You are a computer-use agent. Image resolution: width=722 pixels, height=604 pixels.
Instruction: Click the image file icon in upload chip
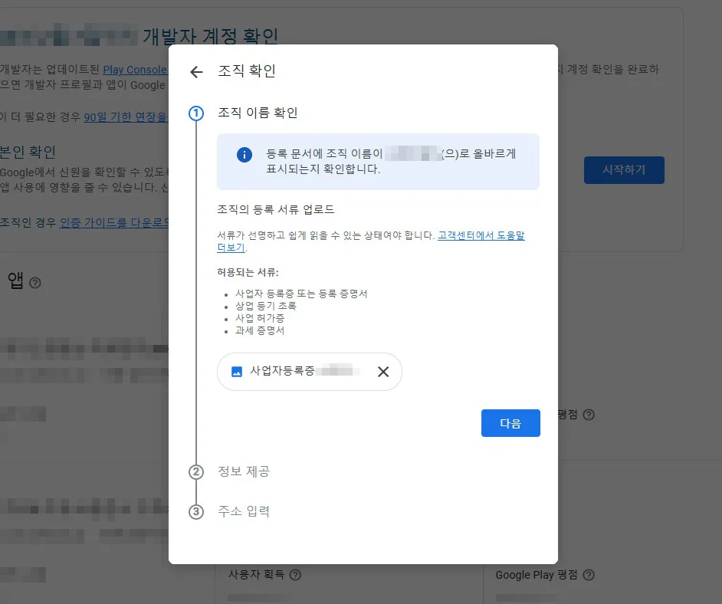(237, 372)
